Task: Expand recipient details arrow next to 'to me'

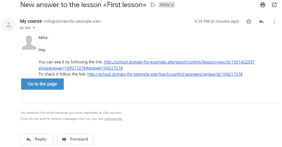Action: (34, 28)
